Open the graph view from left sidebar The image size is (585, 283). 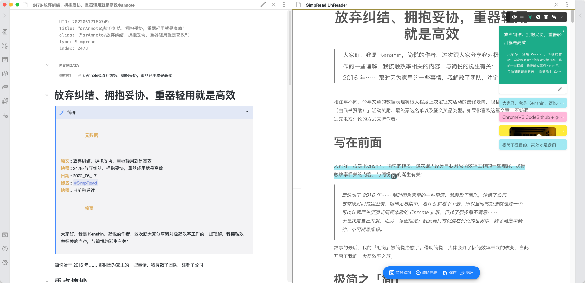tap(5, 46)
